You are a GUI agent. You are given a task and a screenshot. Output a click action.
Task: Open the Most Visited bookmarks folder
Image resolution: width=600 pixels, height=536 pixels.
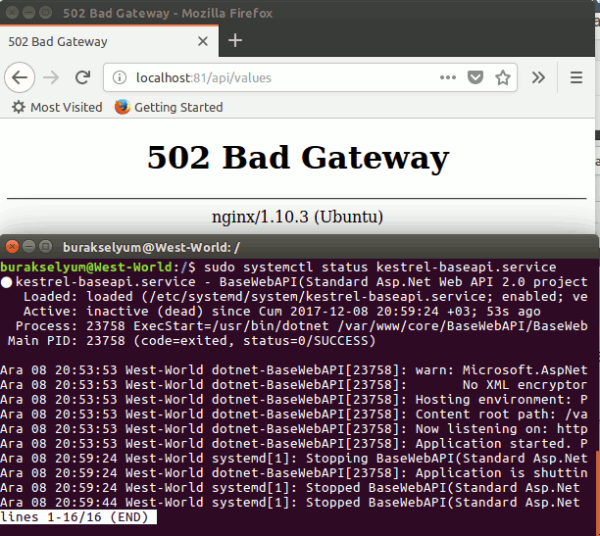point(57,107)
